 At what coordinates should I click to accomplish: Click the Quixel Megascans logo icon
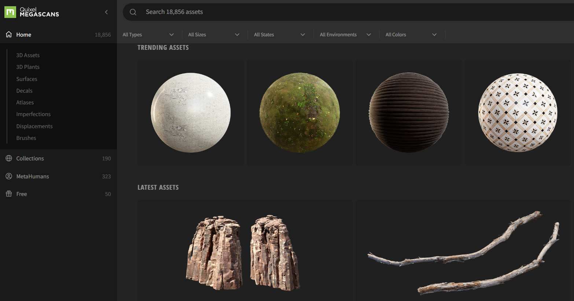pos(10,12)
